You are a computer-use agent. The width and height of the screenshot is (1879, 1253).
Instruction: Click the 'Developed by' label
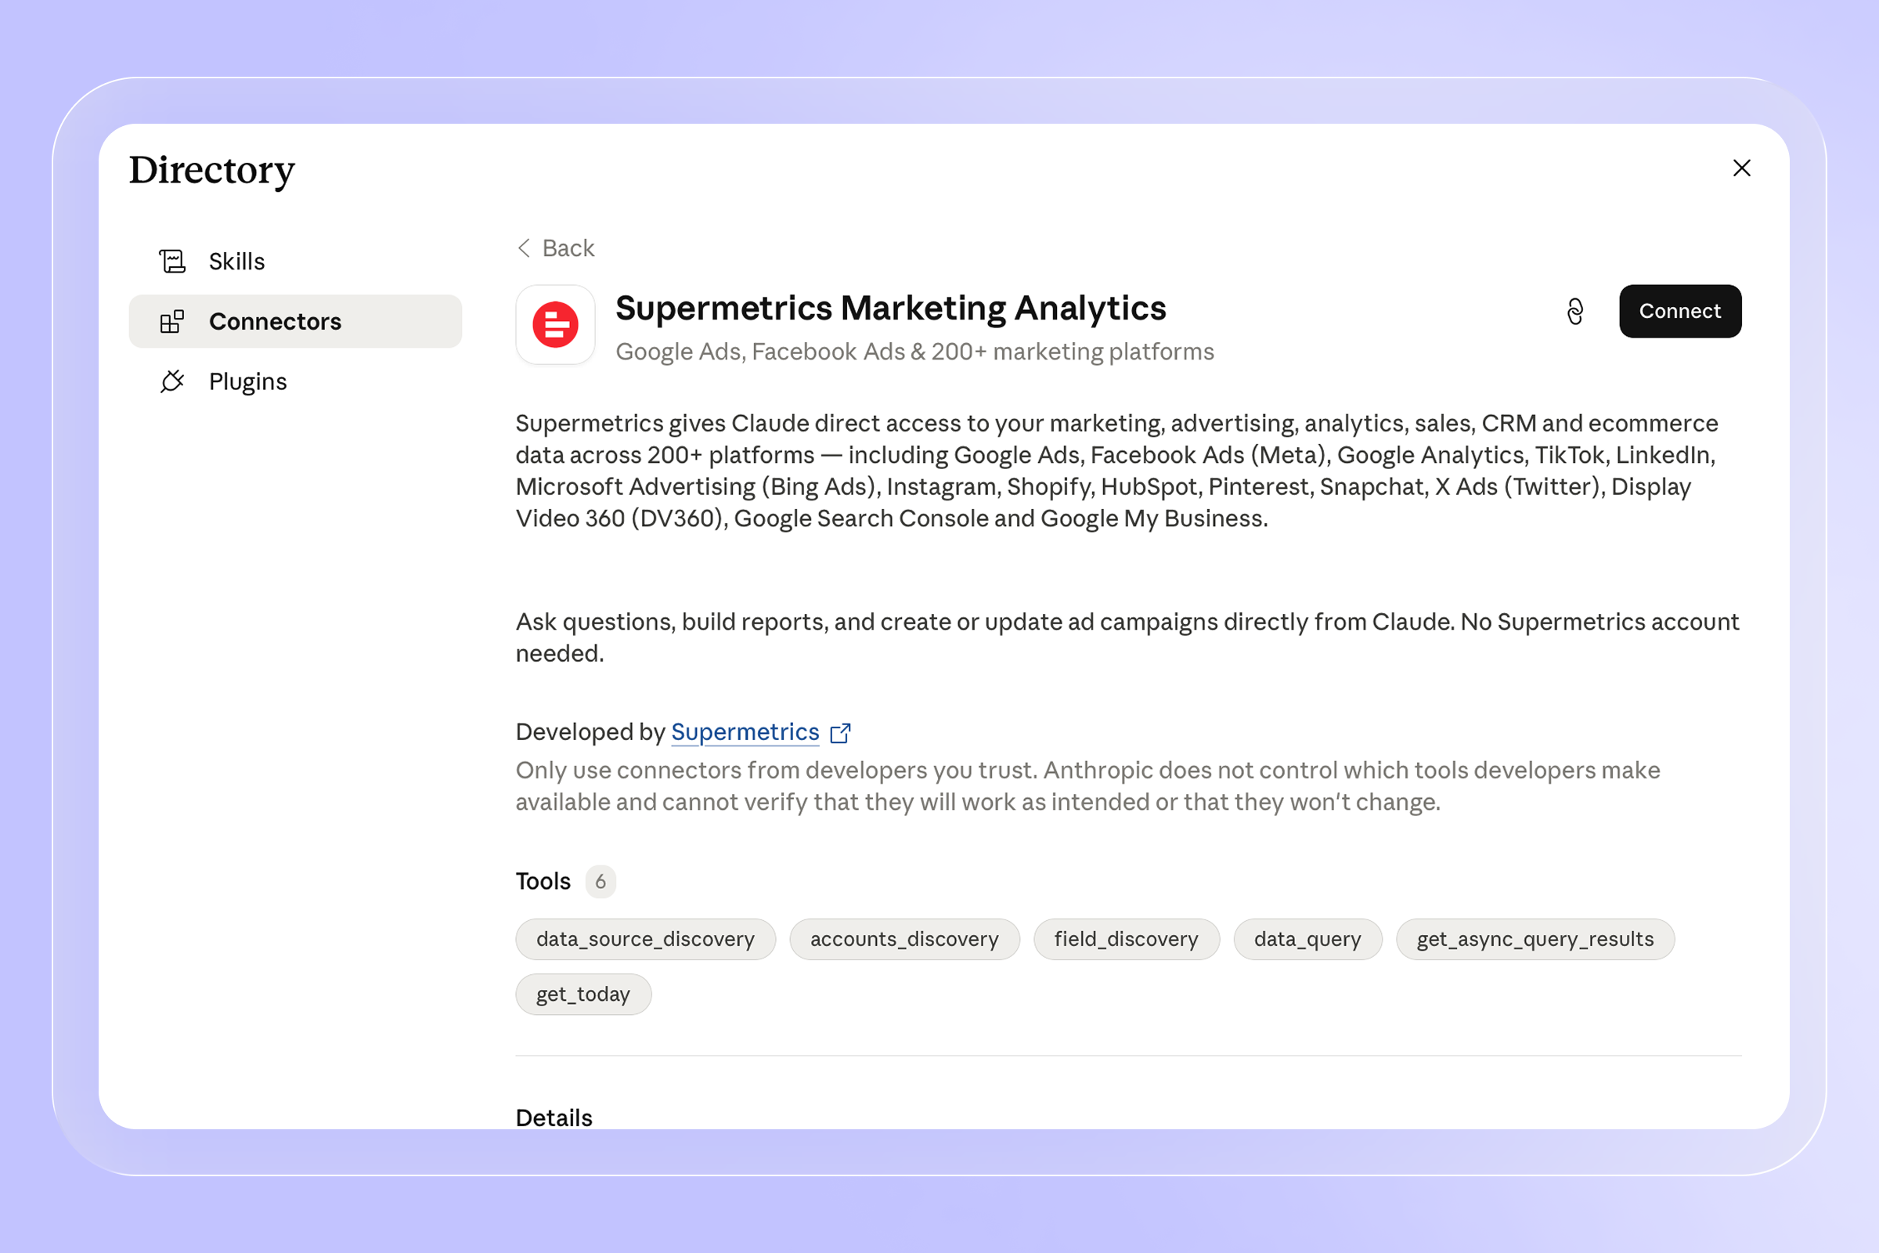click(x=590, y=732)
